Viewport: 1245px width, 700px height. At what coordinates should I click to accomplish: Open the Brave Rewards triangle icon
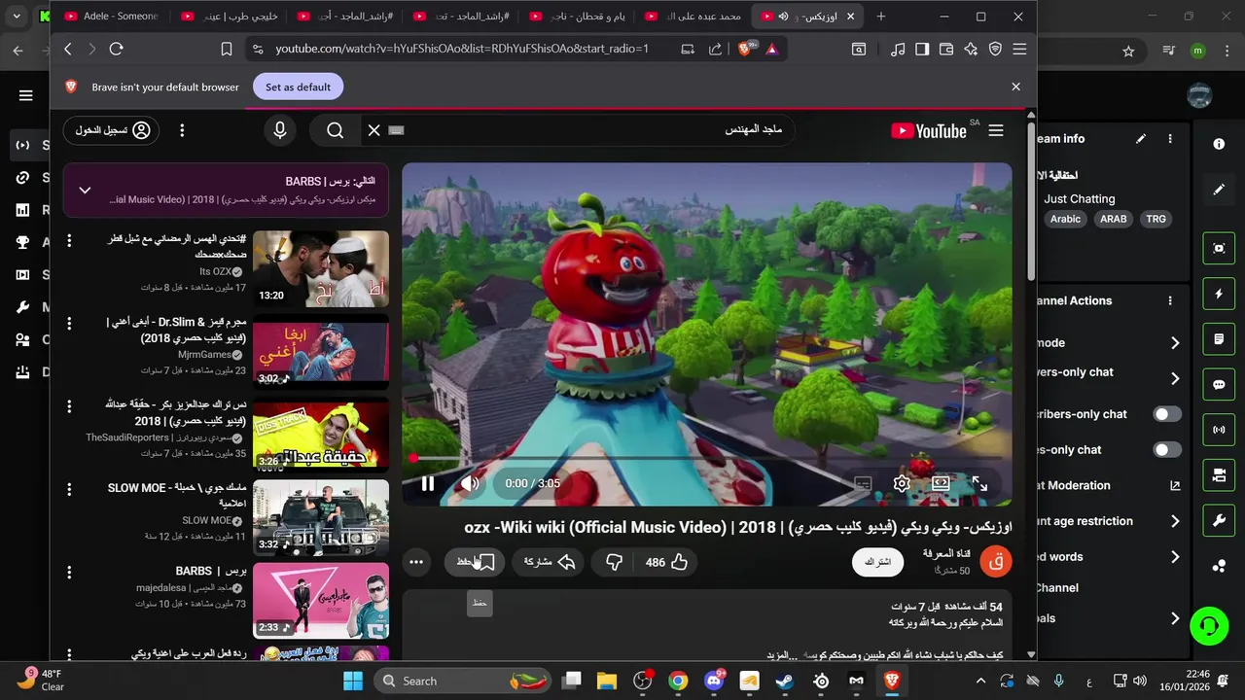[771, 49]
